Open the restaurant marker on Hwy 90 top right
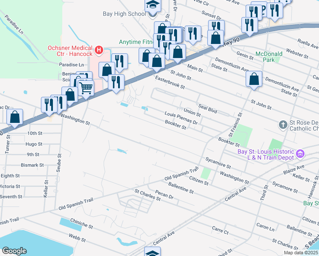Image resolution: width=319 pixels, height=256 pixels. 249,26
